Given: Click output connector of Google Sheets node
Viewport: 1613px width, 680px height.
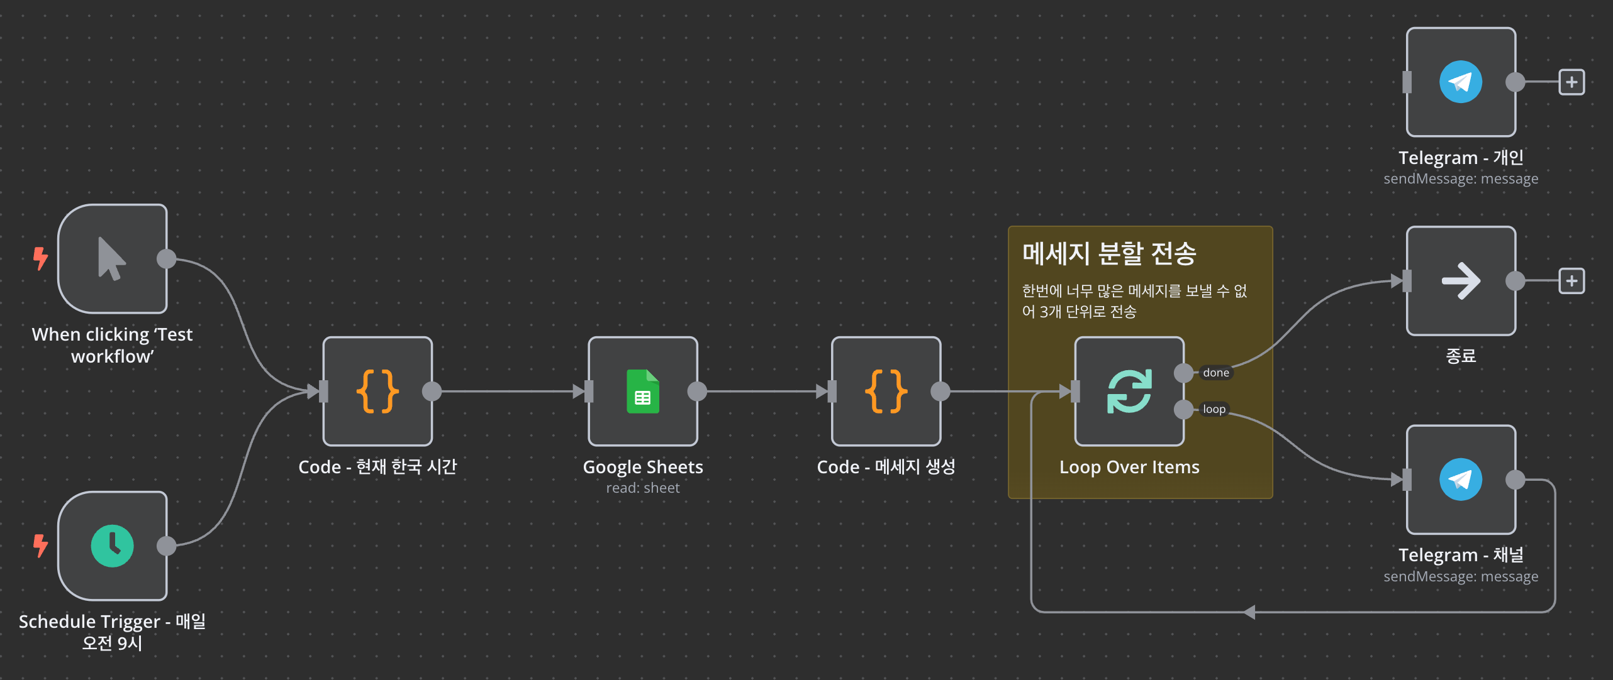Looking at the screenshot, I should click(697, 391).
